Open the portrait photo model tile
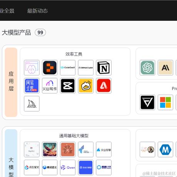 [x=147, y=149]
